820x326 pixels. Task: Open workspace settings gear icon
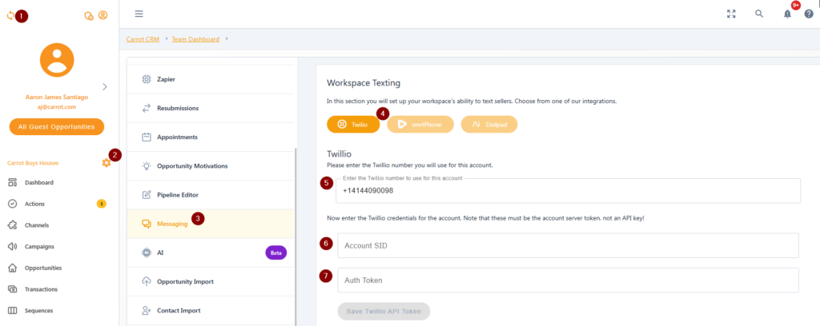click(x=107, y=163)
